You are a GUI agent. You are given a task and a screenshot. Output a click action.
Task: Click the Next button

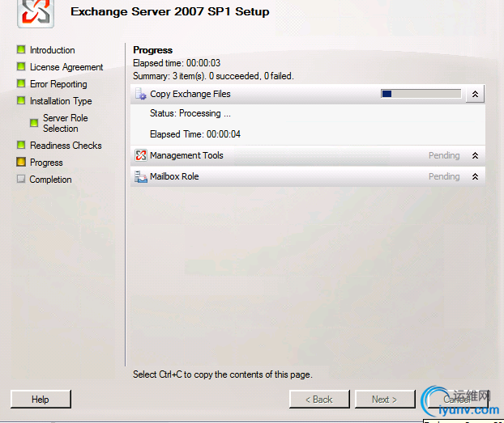[x=385, y=400]
